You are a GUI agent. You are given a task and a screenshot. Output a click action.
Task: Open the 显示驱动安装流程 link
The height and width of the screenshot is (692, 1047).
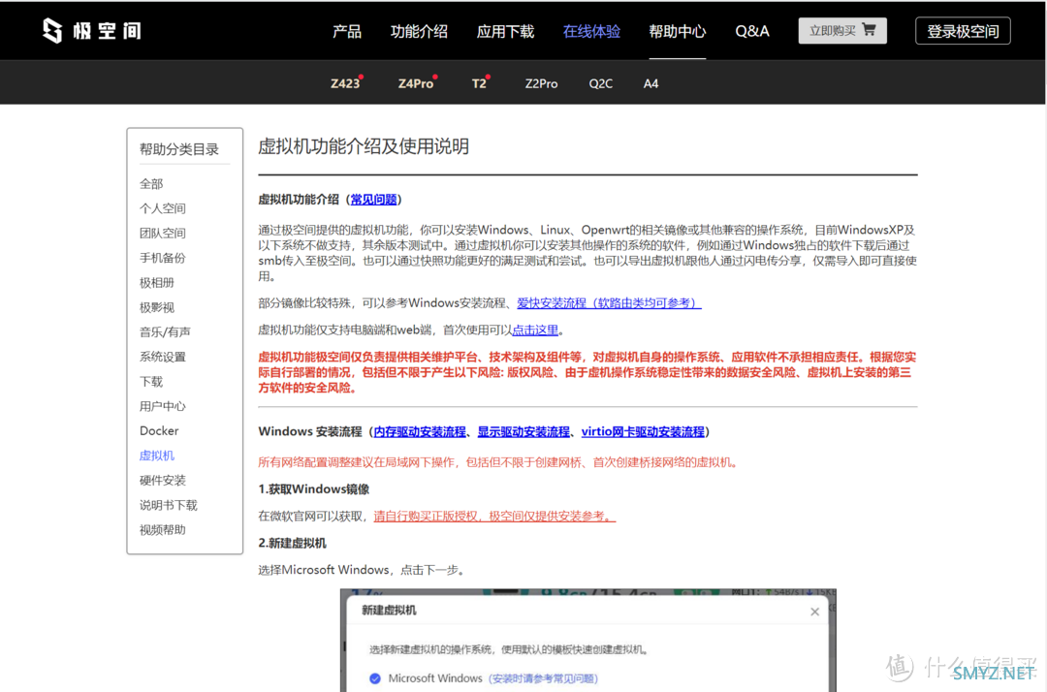[523, 431]
